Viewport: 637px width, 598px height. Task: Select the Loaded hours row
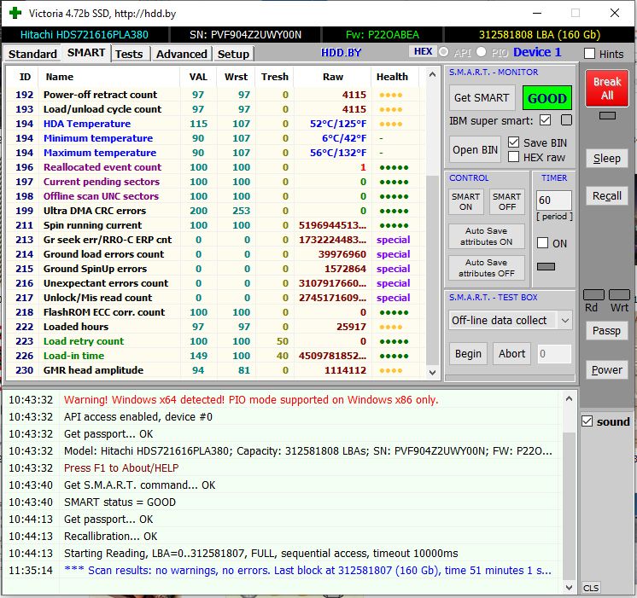click(x=215, y=327)
